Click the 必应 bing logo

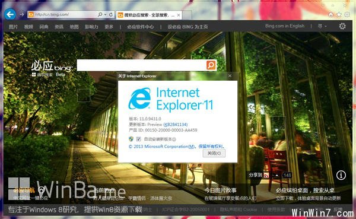[x=51, y=66]
